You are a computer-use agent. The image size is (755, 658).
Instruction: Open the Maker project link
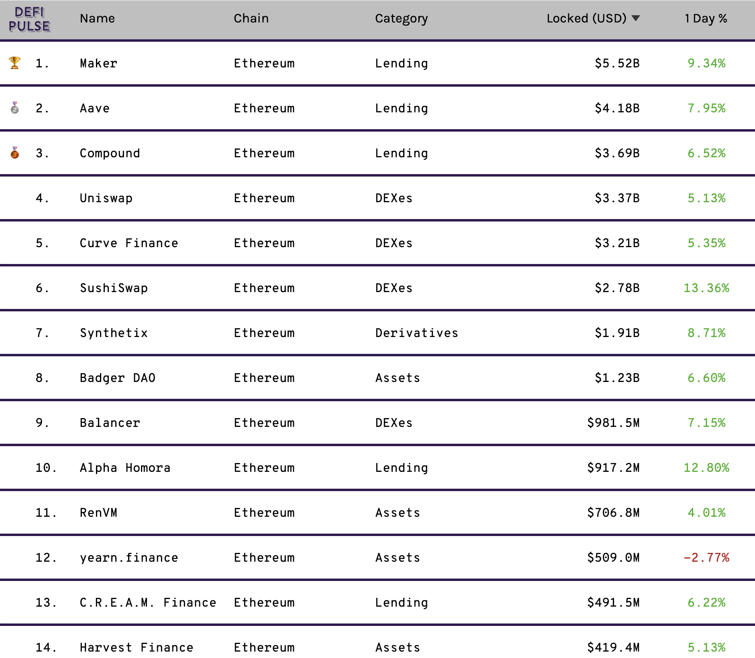[98, 63]
